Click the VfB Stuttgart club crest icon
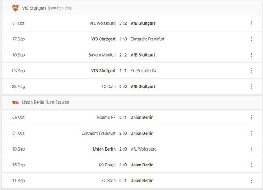 (15, 8)
